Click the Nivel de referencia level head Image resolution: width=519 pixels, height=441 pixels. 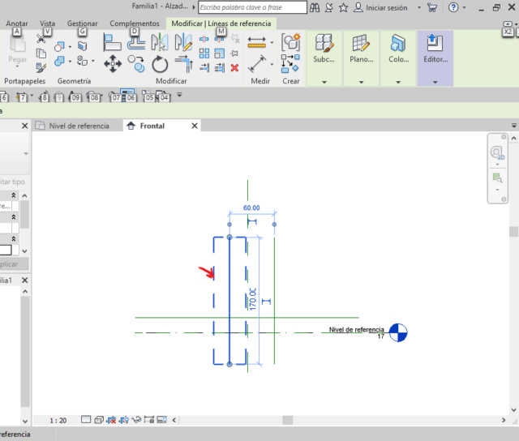398,332
